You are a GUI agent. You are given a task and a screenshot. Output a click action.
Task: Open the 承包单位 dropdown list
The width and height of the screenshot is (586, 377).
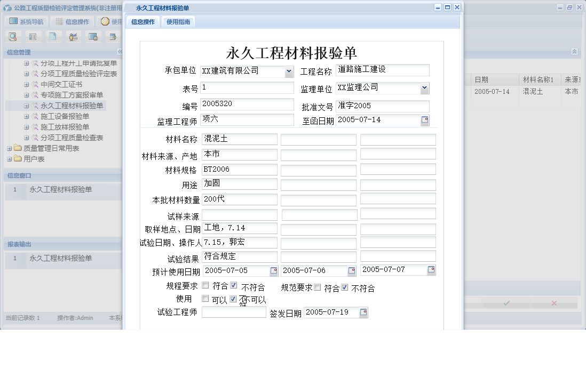(x=290, y=71)
